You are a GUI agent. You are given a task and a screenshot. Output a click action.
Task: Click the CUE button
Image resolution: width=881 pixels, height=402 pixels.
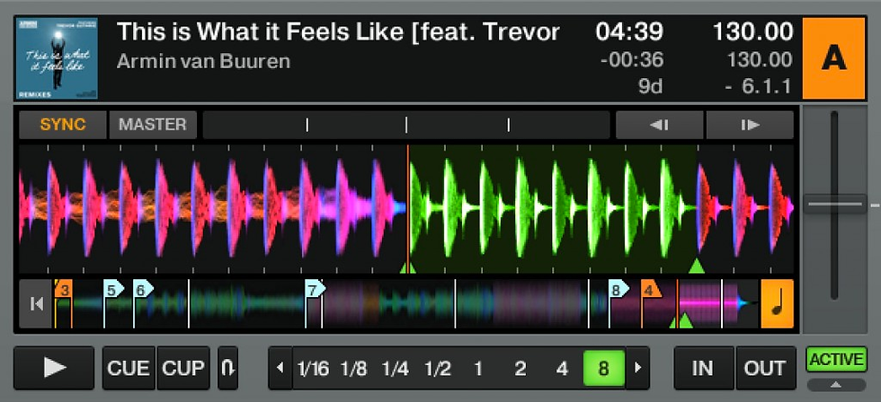coord(129,368)
